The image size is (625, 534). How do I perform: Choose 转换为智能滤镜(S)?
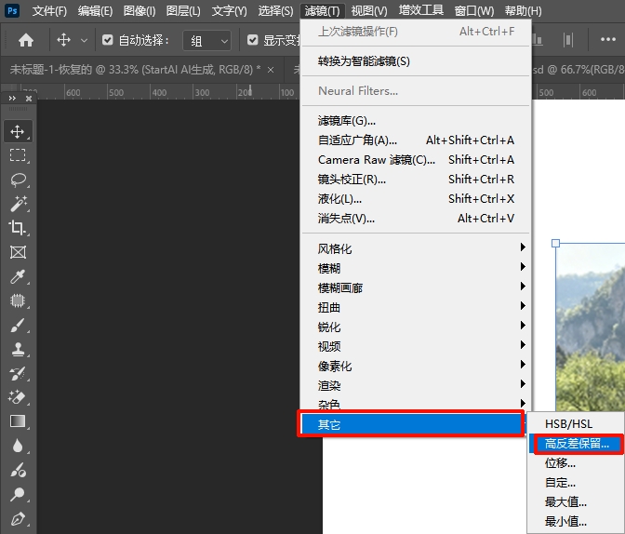point(415,61)
